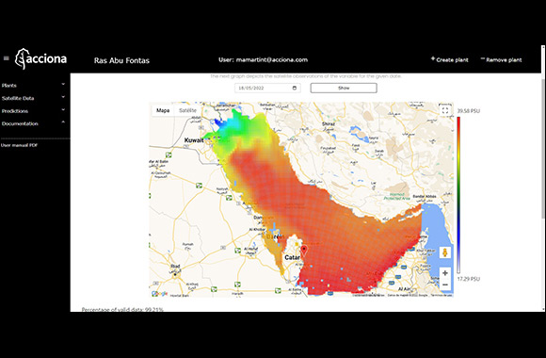Click the Remove plant button
The height and width of the screenshot is (358, 546).
tap(501, 59)
